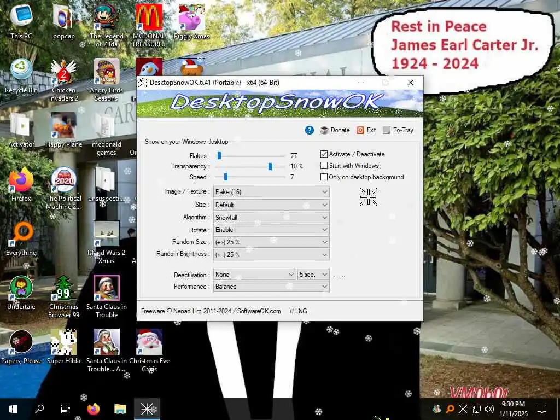
Task: Select This PC desktop icon
Action: pos(21,21)
